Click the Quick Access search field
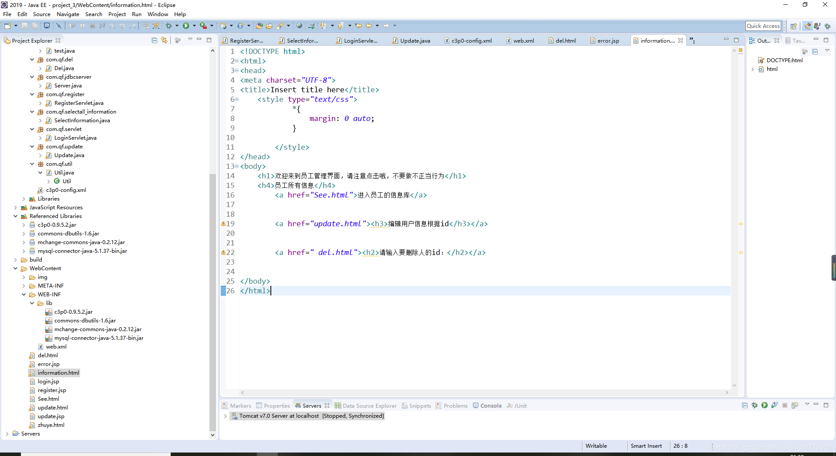The width and height of the screenshot is (836, 456). [763, 26]
